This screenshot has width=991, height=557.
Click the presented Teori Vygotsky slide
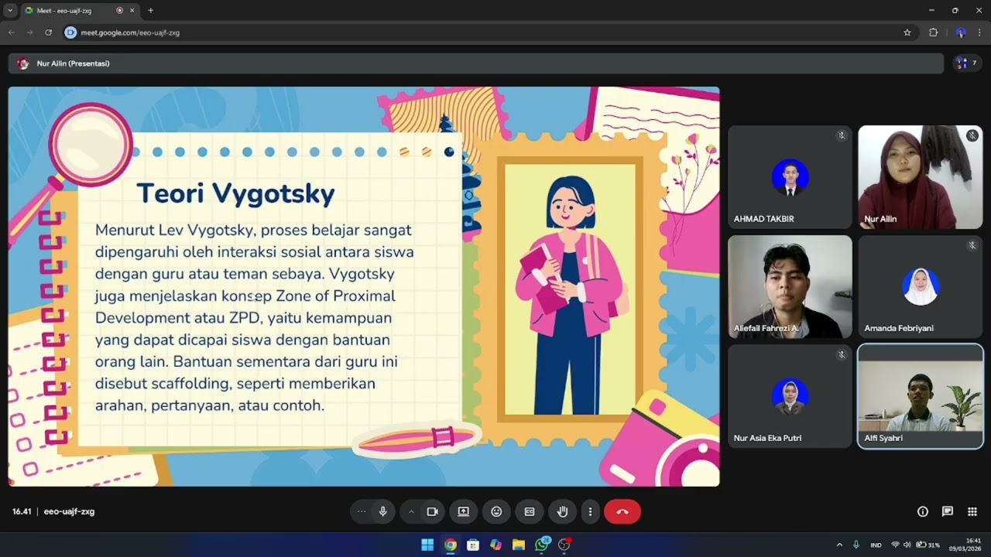coord(364,286)
